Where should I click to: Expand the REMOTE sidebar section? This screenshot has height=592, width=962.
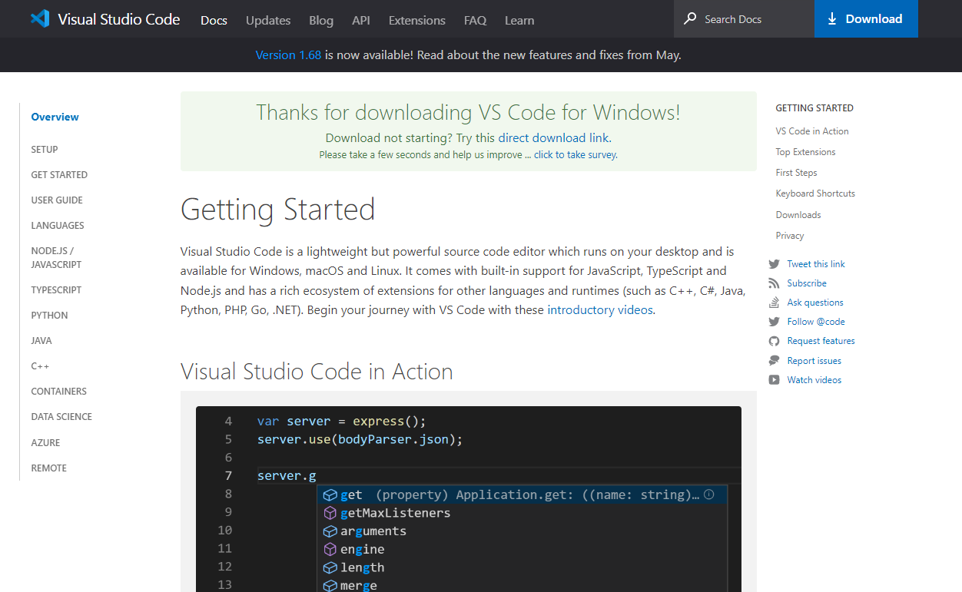48,468
